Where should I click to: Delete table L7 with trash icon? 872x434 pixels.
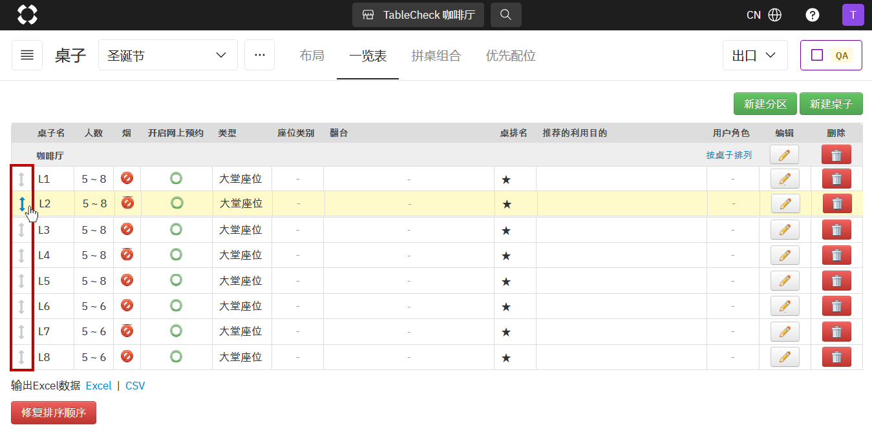coord(836,332)
